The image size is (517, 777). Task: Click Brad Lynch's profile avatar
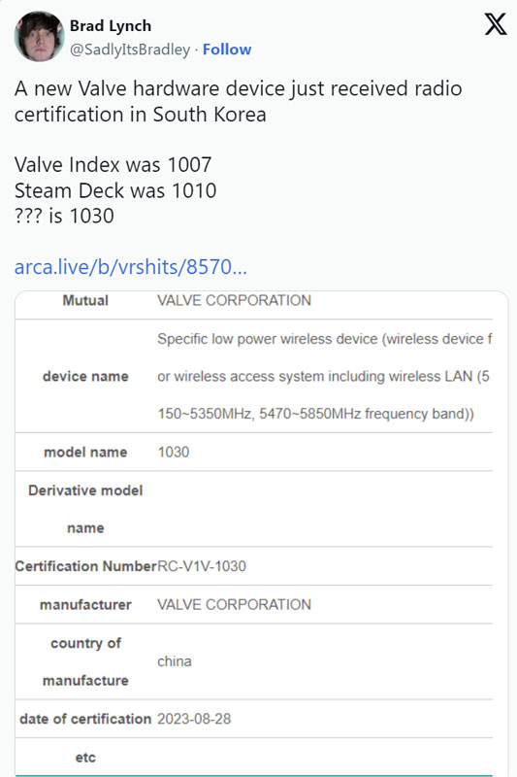(x=40, y=37)
